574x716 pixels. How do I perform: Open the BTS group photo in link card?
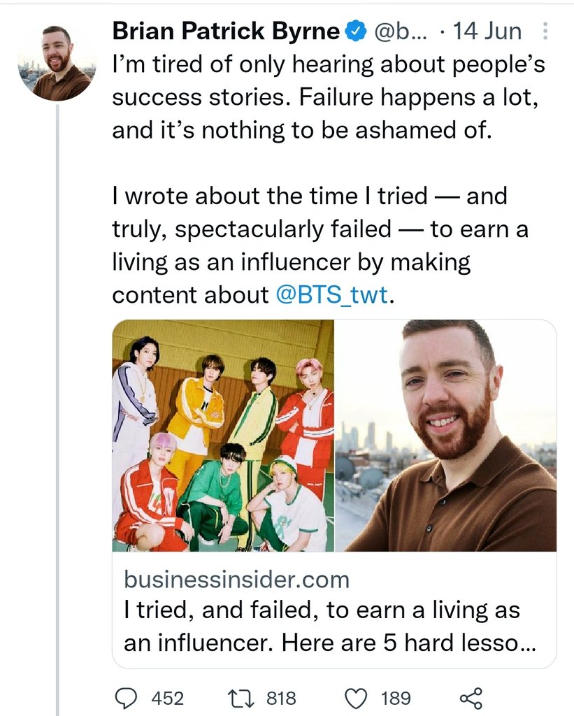click(x=223, y=436)
